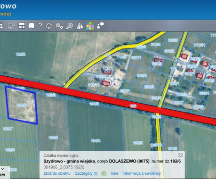
Task: Click road label 81 on yellow road
Action: pos(108,55)
